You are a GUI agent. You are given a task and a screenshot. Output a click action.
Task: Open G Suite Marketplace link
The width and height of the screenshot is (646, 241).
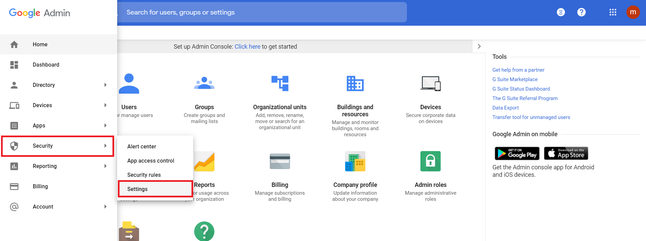[515, 79]
